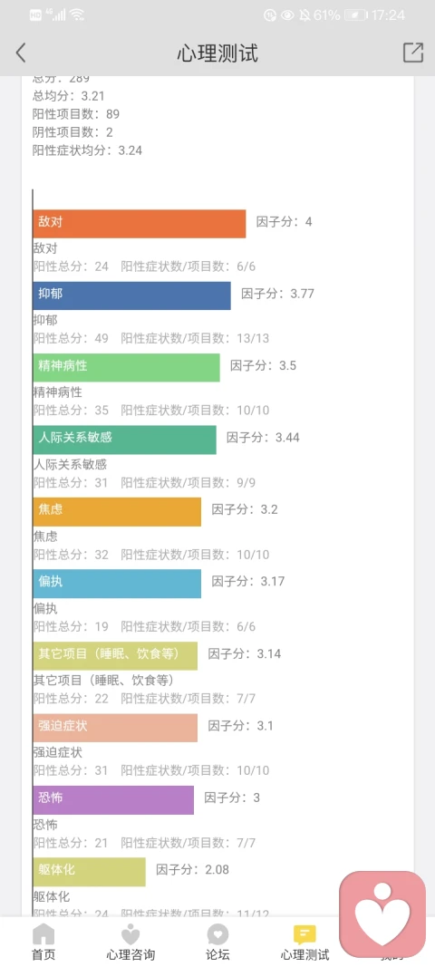Tap the back arrow icon
The image size is (435, 967).
21,53
